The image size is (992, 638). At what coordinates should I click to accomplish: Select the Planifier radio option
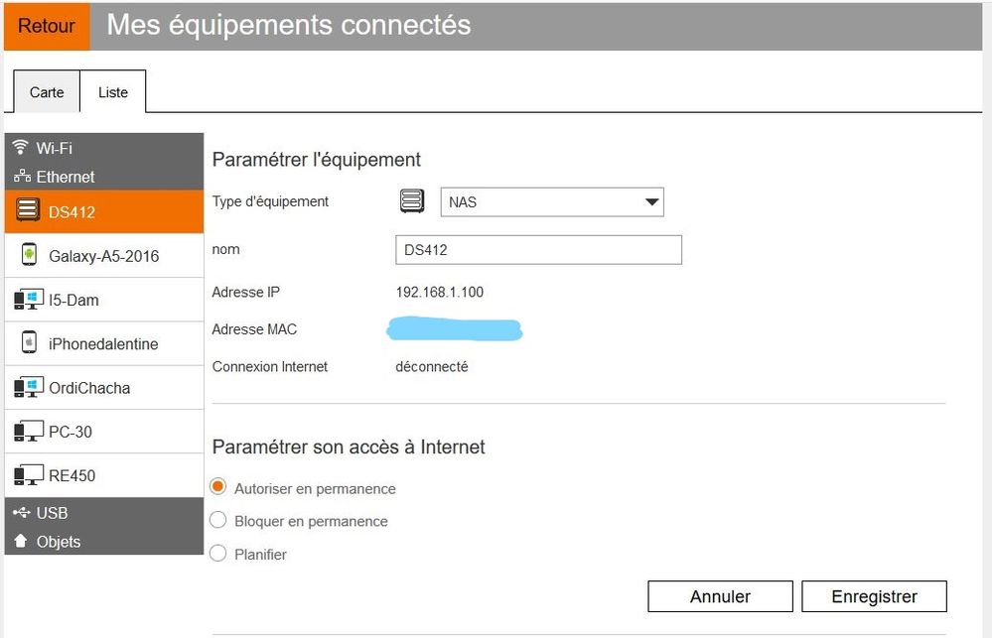click(218, 554)
